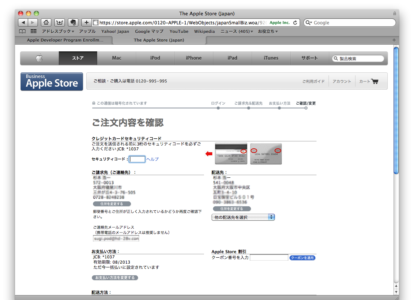
Task: Focus the セキュリティコード input field
Action: 137,159
